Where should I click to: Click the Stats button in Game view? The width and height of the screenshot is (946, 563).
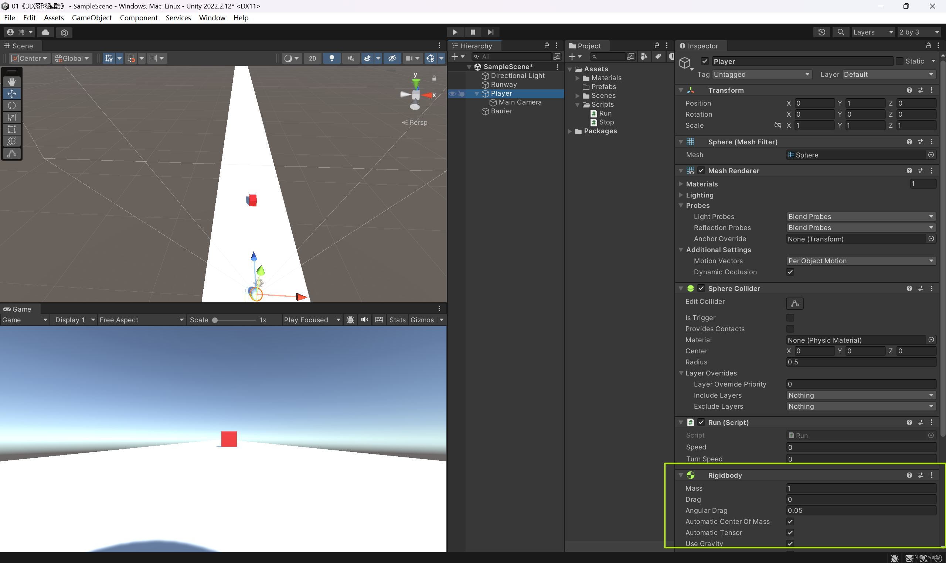[x=397, y=320]
